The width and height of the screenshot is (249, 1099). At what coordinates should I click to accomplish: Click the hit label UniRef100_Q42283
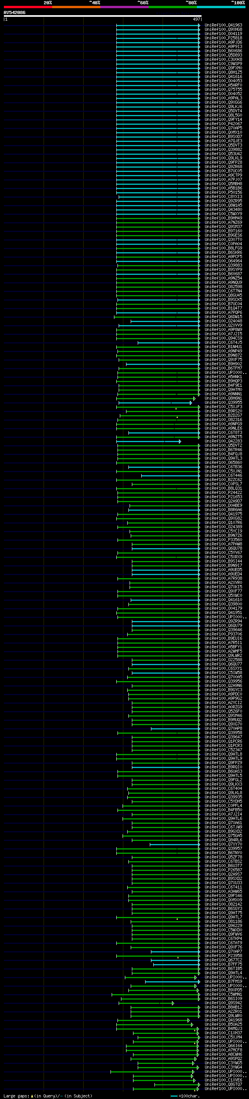(x=223, y=442)
